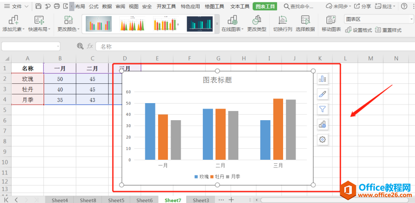This screenshot has height=203, width=415.
Task: Switch to Review (审阅) tab
Action: tap(120, 6)
